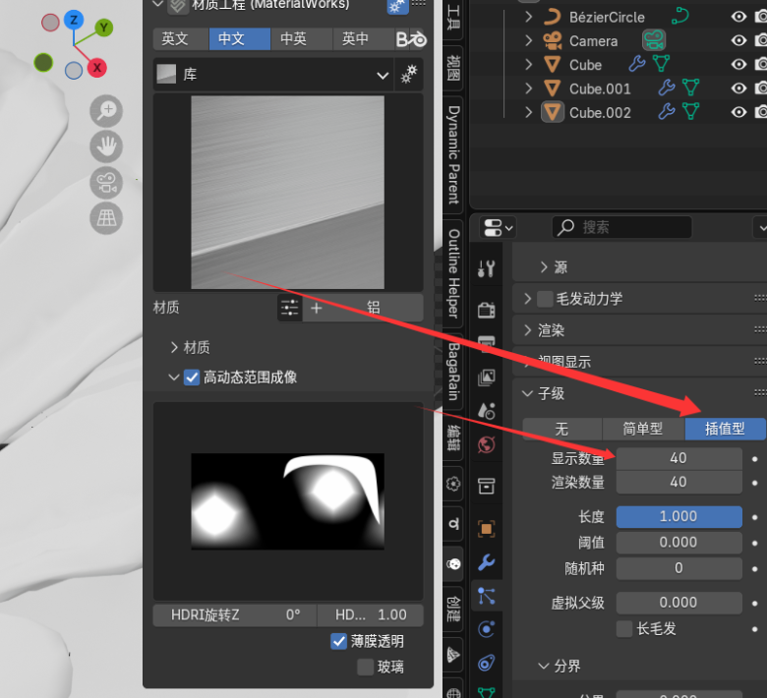Expand the Source panel
767x698 pixels.
click(544, 267)
